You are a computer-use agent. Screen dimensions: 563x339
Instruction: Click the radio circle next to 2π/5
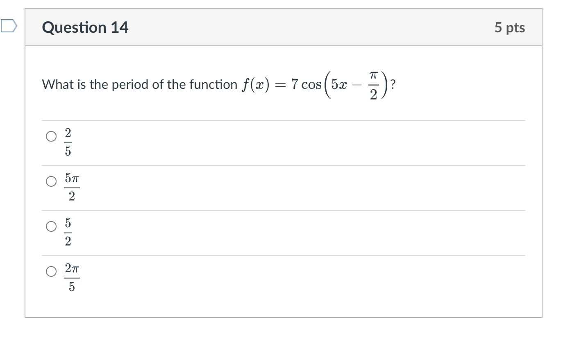pyautogui.click(x=51, y=271)
